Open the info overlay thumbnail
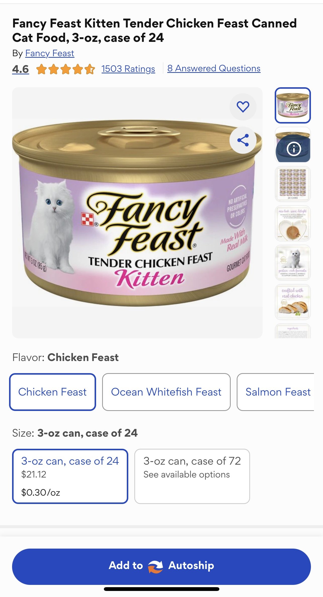 (293, 145)
